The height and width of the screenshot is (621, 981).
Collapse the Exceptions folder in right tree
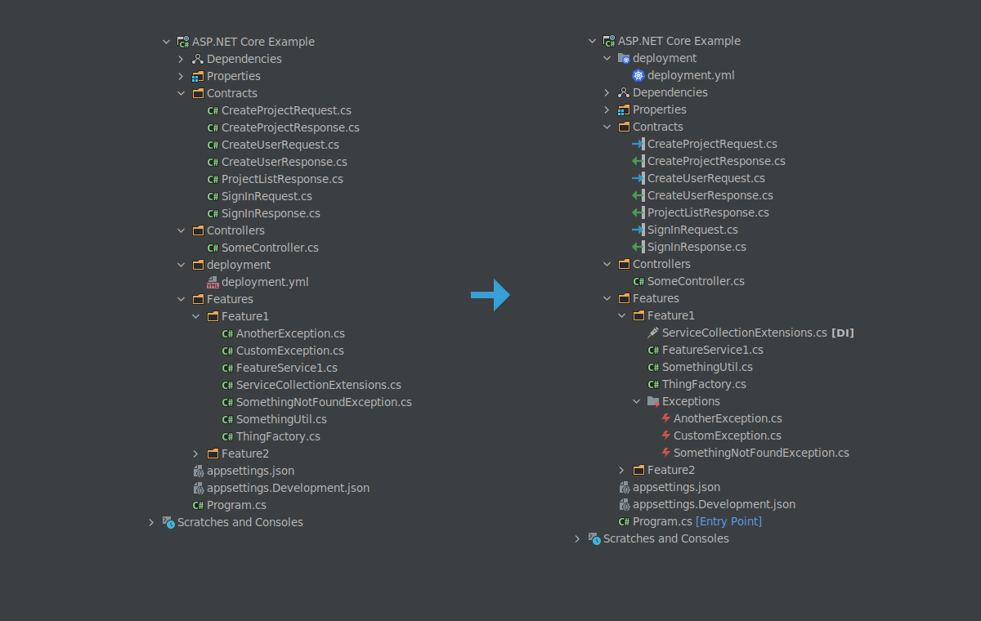[637, 401]
